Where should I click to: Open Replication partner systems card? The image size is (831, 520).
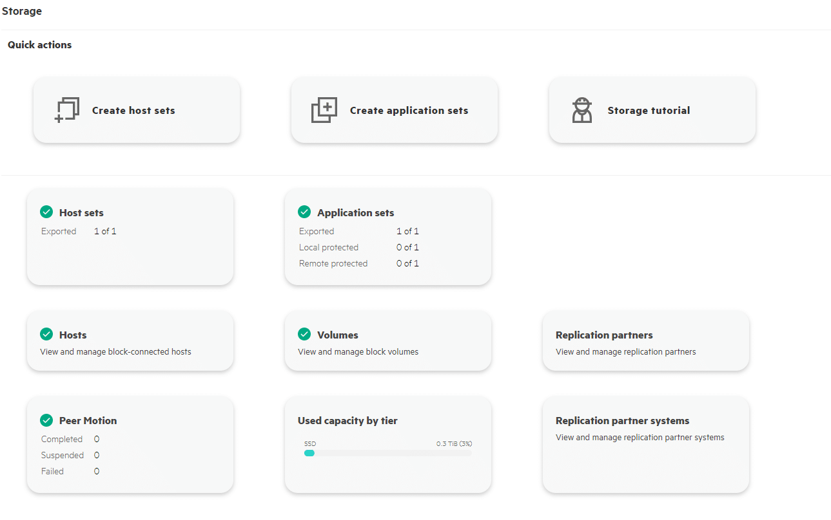[645, 444]
